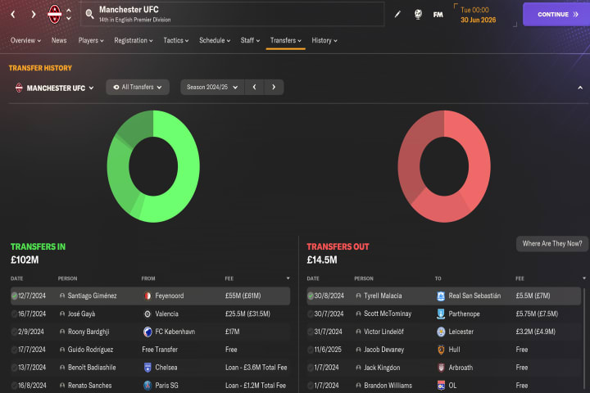Viewport: 590px width, 393px height.
Task: Toggle selection tick for Santiago Giménez row
Action: (x=14, y=296)
